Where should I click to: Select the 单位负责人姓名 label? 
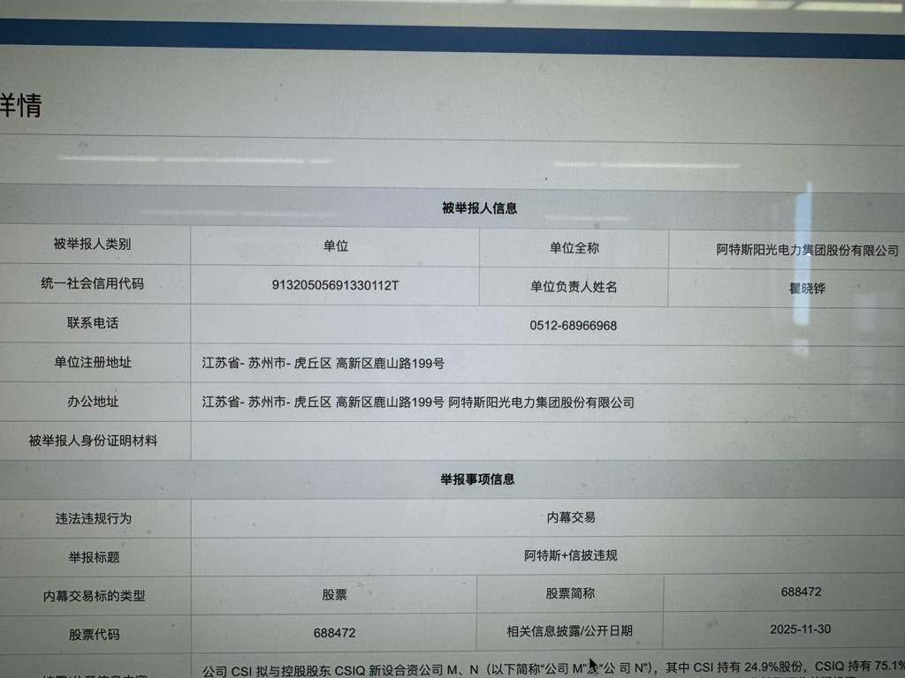coord(574,287)
